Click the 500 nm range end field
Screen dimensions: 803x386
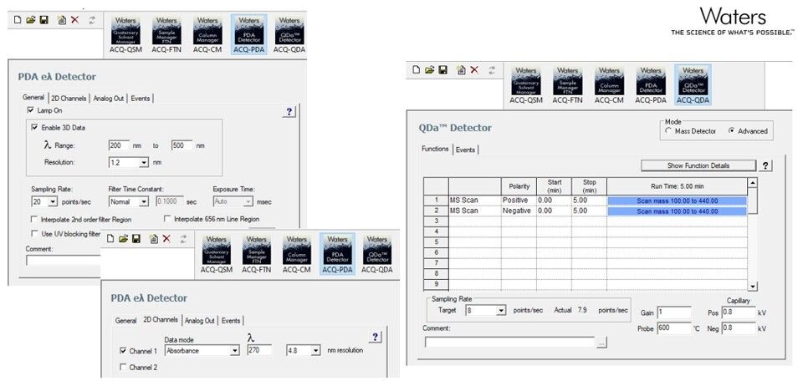[x=182, y=145]
